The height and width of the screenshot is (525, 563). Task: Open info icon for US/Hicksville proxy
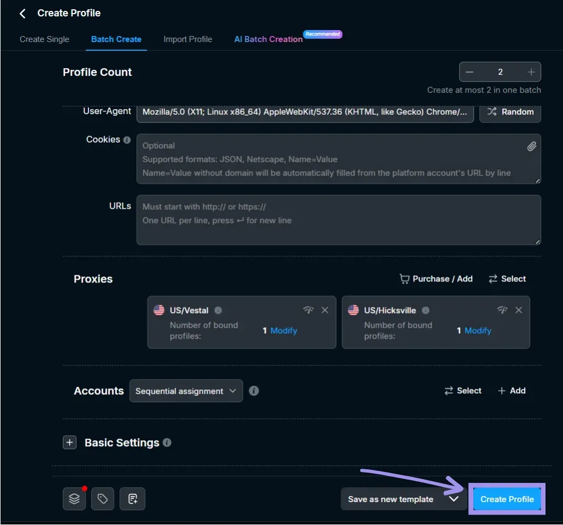click(425, 310)
